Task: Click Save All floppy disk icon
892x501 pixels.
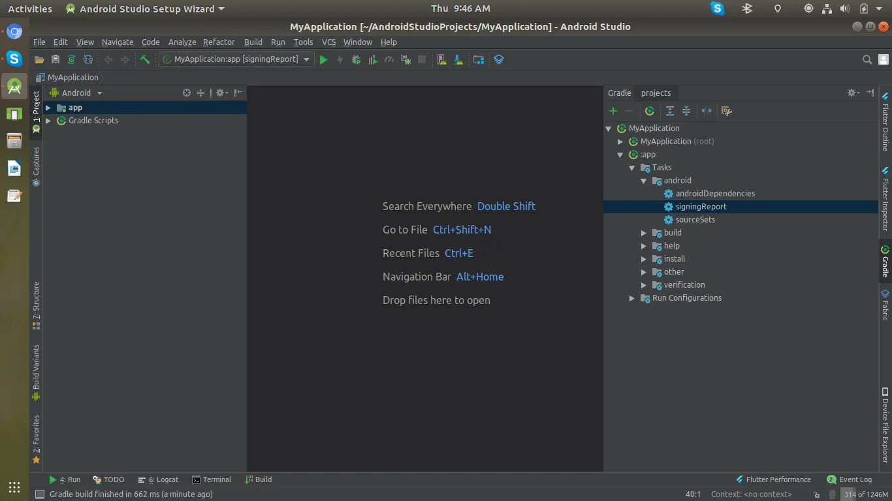Action: 56,59
